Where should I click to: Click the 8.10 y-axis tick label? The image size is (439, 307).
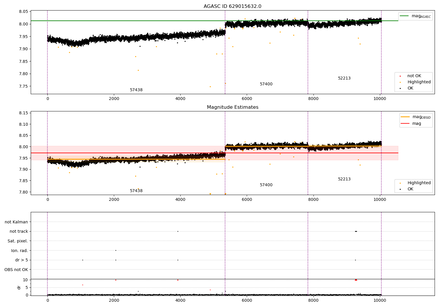coord(23,124)
